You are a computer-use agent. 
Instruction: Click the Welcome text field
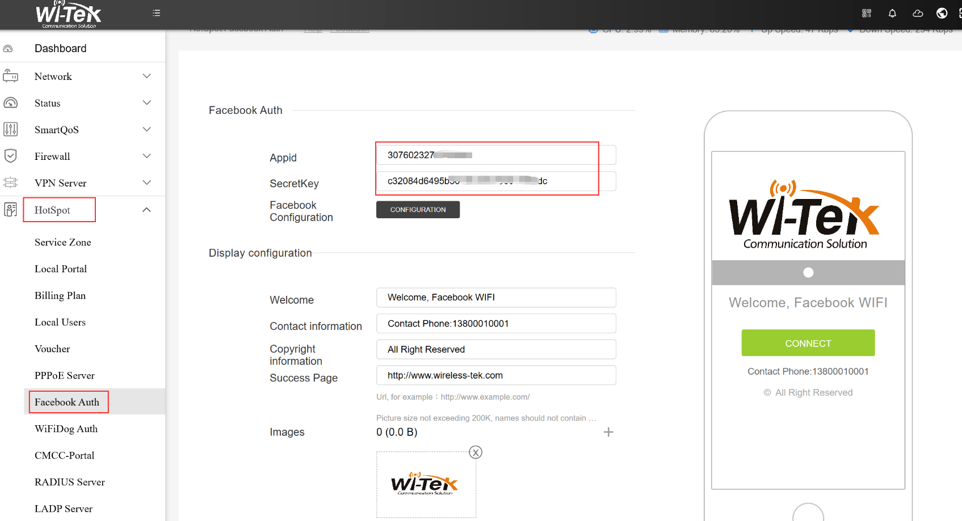(496, 298)
